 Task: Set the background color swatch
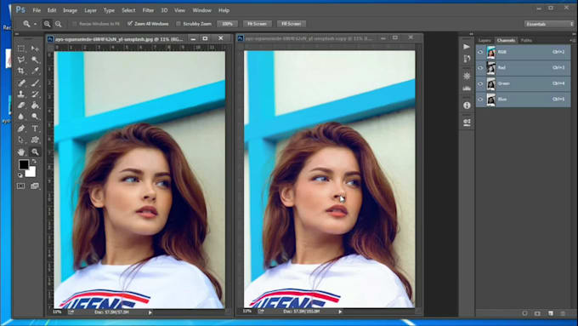31,173
